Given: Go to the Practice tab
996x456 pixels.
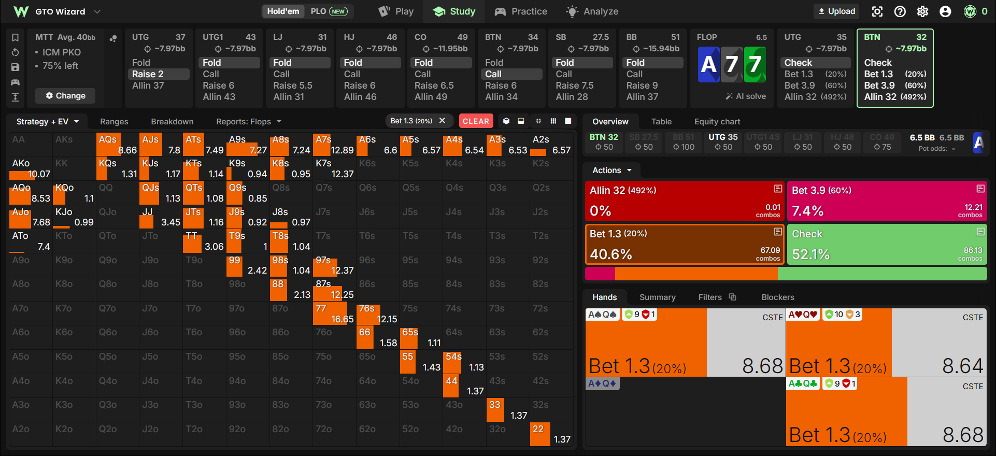Looking at the screenshot, I should [x=521, y=11].
